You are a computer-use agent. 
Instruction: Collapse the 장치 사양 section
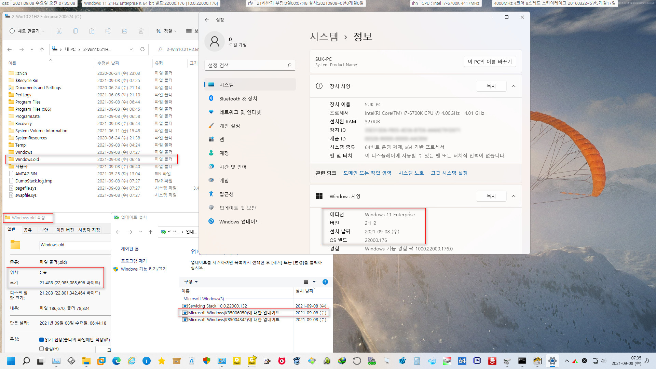[513, 86]
